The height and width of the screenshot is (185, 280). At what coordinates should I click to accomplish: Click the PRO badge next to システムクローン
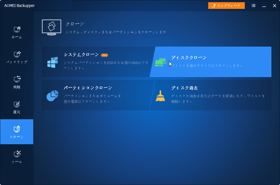pos(105,55)
